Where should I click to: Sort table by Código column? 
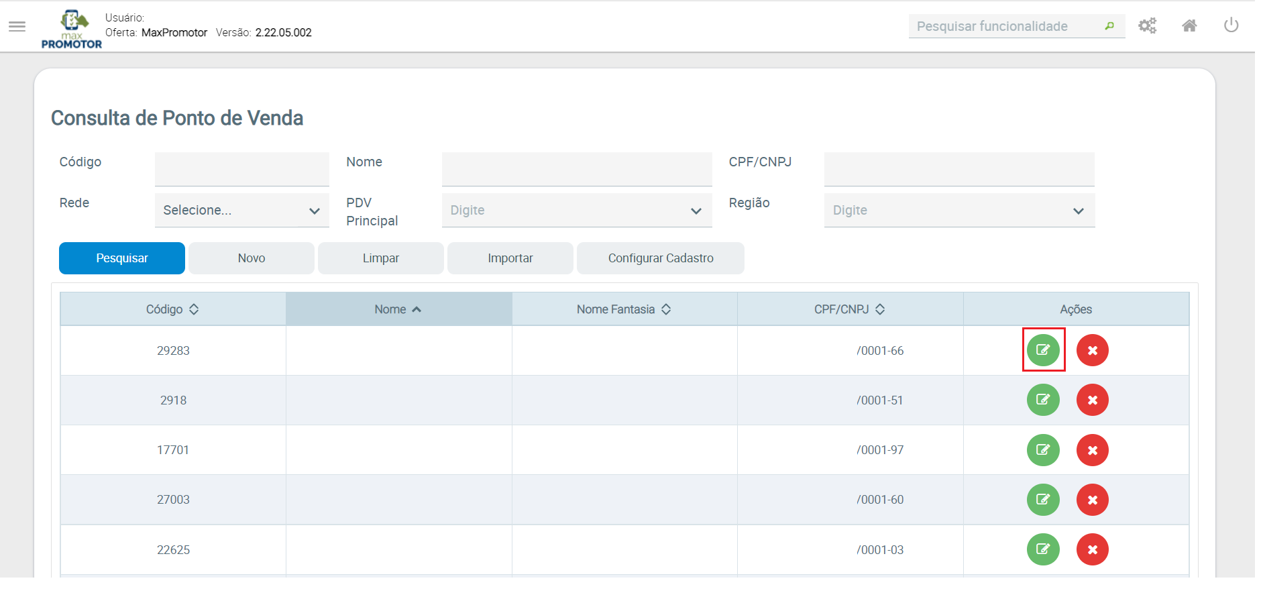point(173,309)
